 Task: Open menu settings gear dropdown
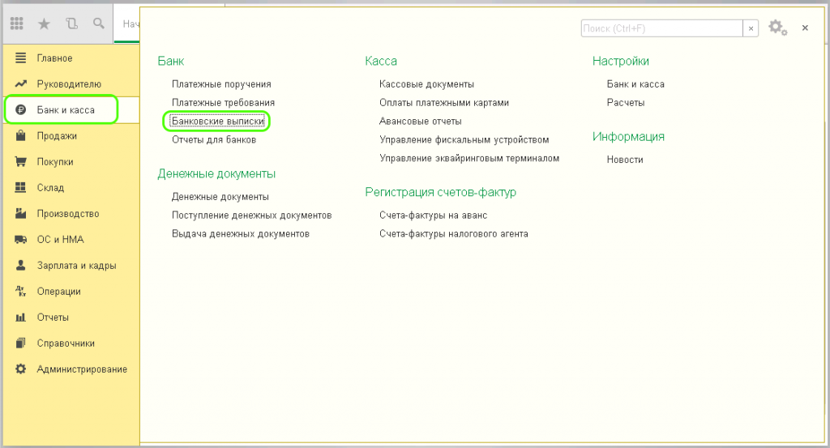pyautogui.click(x=777, y=28)
